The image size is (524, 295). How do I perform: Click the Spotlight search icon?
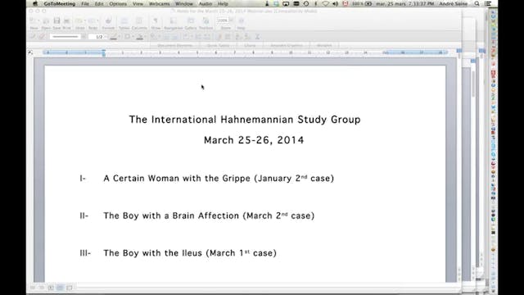tap(477, 3)
